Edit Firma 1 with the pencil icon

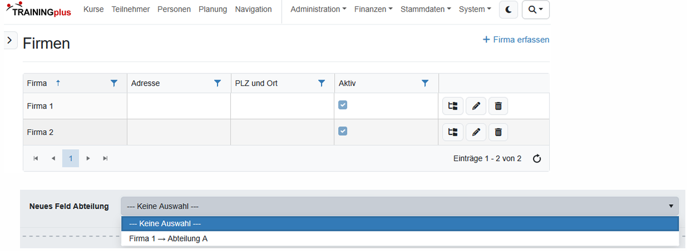476,106
